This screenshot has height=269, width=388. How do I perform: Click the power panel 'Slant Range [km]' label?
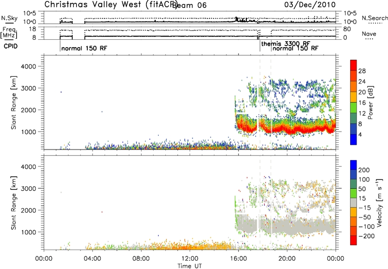(14, 102)
